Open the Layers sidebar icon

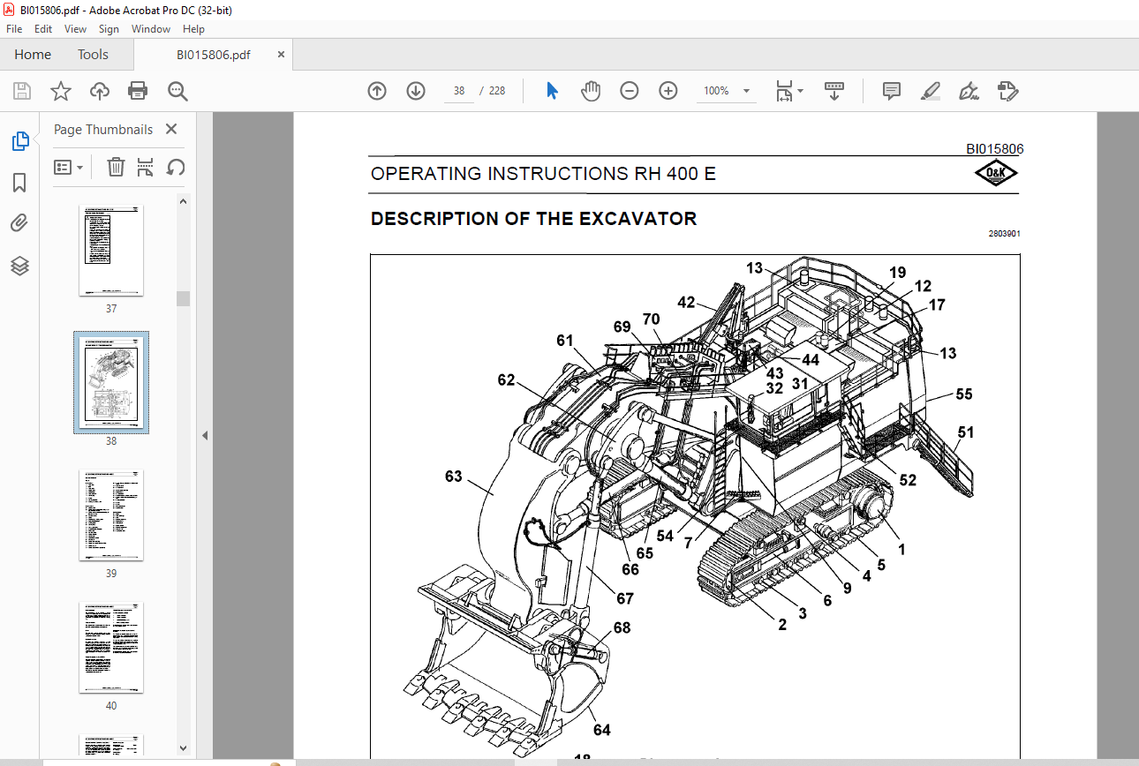19,266
